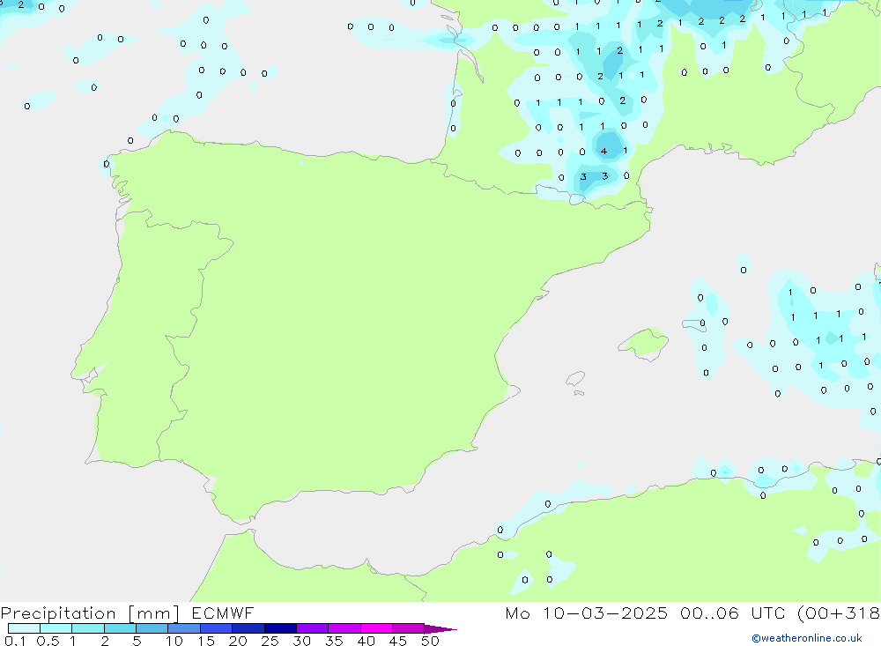This screenshot has height=646, width=881.
Task: Click the 'Precipitation [mm]' title text
Action: [x=91, y=613]
